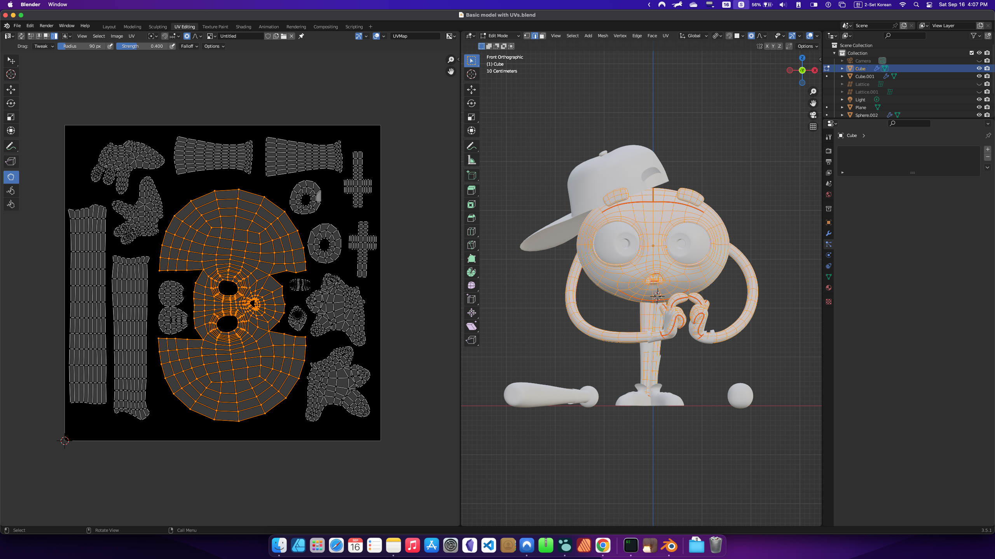Open the Mesh menu in 3D viewport

[602, 36]
